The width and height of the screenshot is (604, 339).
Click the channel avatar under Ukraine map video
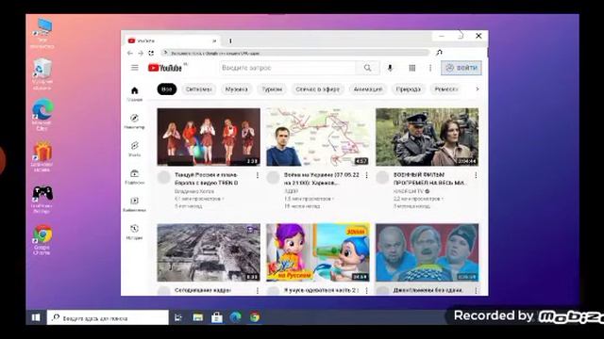click(x=273, y=178)
